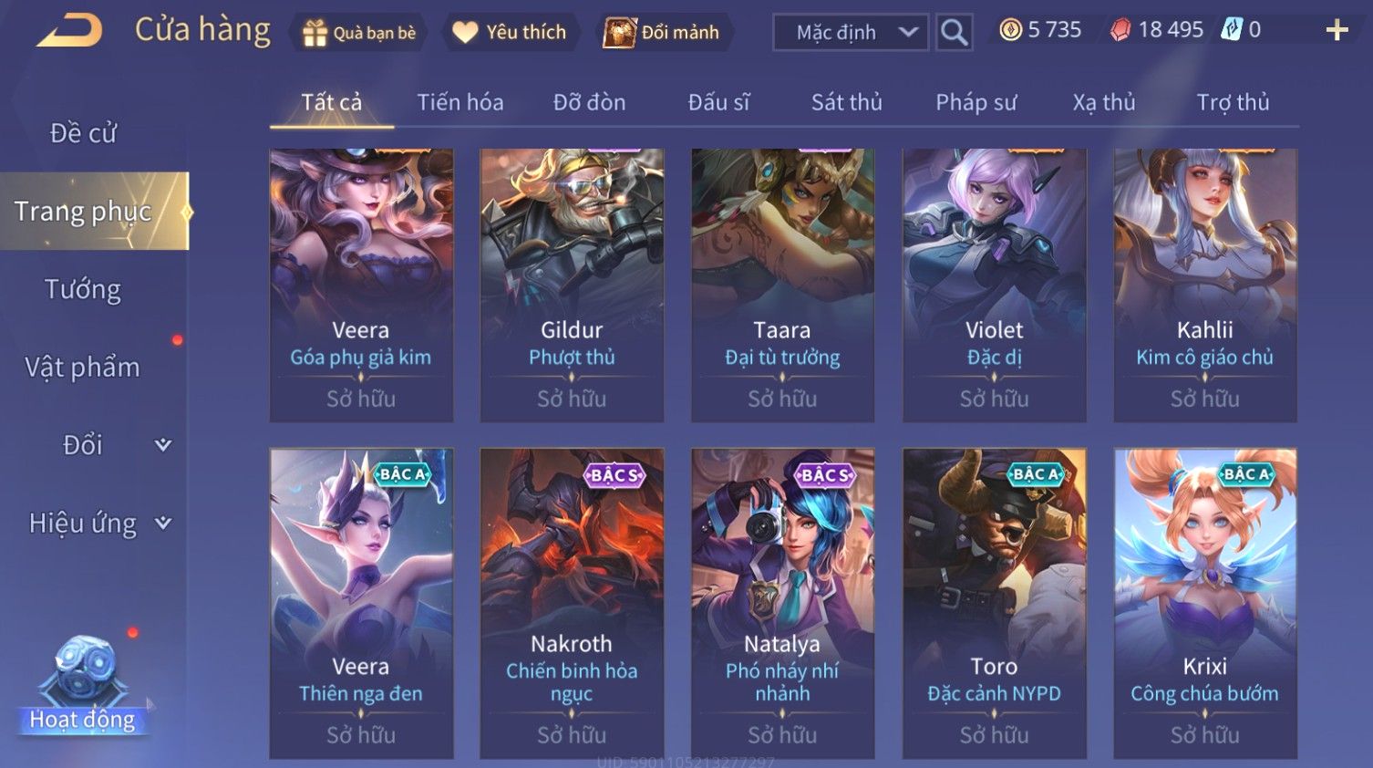Open the search magnifier icon

click(954, 33)
